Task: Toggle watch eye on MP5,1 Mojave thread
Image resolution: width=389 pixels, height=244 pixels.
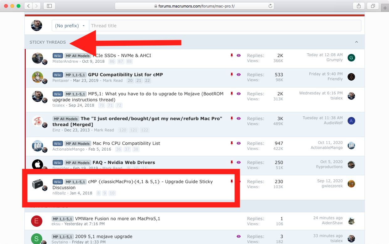Action: tap(239, 94)
